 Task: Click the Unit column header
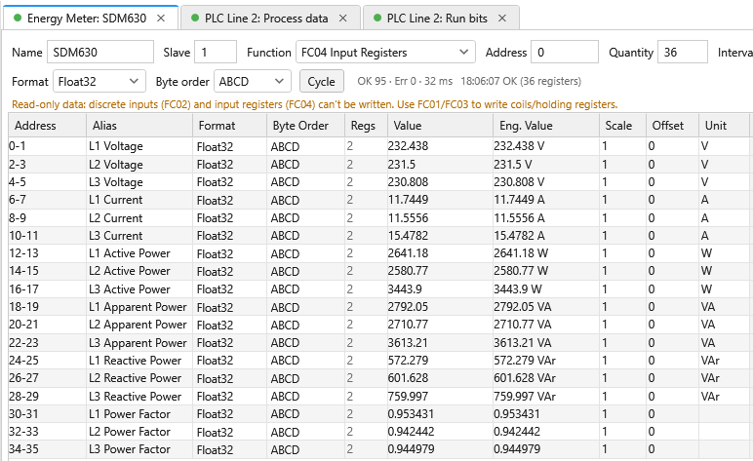point(724,126)
